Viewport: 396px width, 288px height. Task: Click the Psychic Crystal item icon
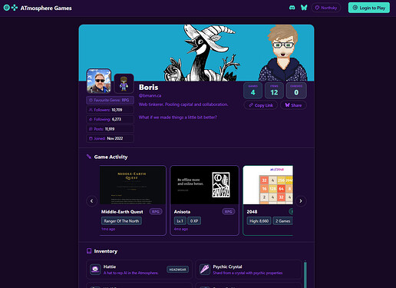click(x=205, y=270)
